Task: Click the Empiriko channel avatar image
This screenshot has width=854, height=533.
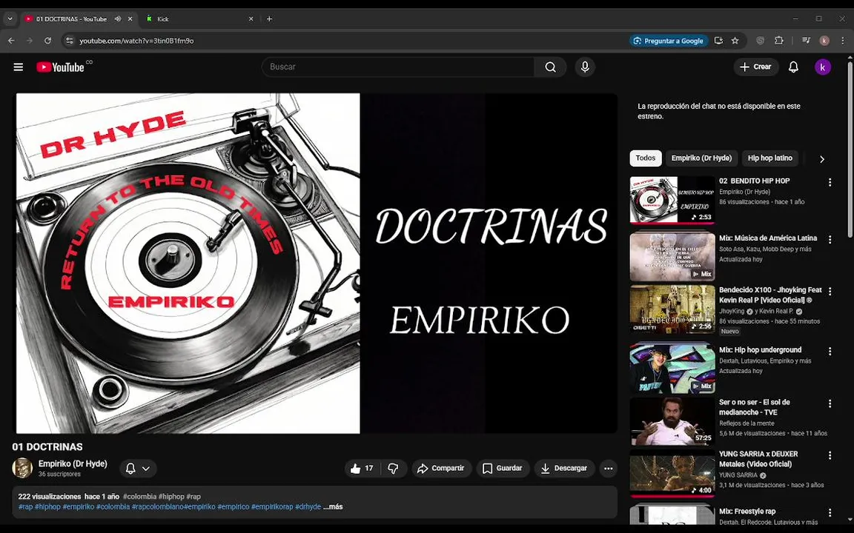Action: click(x=22, y=469)
